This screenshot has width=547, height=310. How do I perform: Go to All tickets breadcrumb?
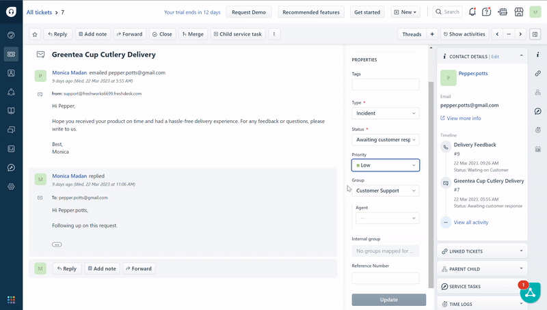coord(39,12)
